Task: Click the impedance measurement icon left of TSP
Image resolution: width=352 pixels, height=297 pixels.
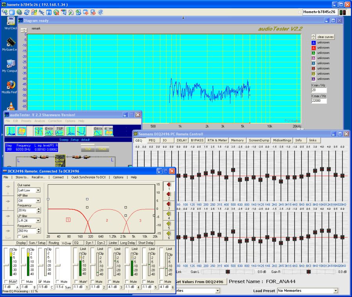Action: click(x=49, y=131)
